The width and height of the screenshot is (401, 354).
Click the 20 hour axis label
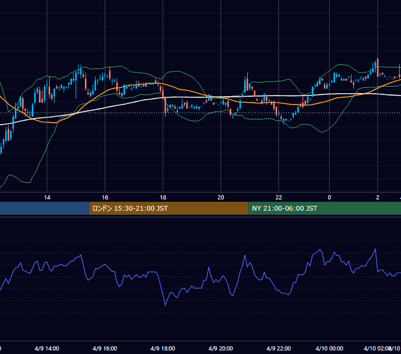[x=221, y=198]
